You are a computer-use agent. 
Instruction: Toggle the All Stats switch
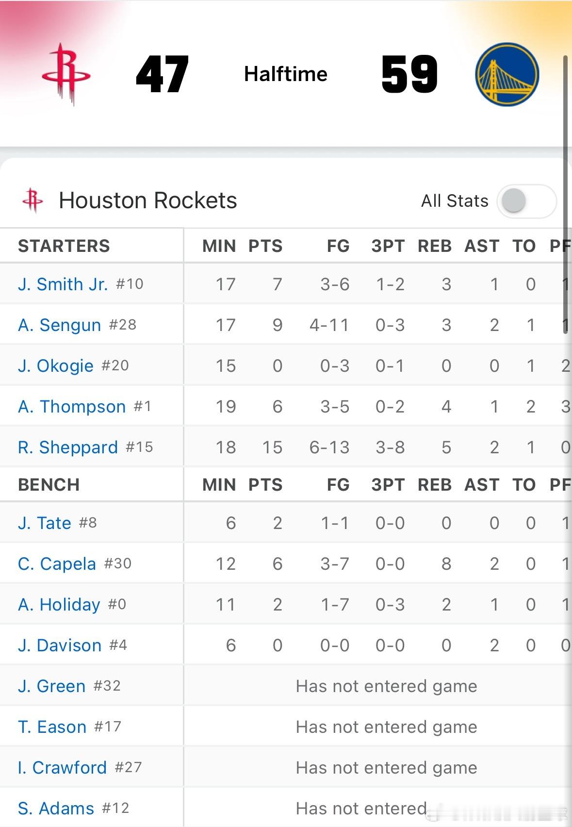pyautogui.click(x=526, y=200)
